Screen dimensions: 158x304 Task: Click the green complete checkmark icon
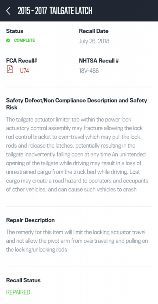[x=8, y=40]
